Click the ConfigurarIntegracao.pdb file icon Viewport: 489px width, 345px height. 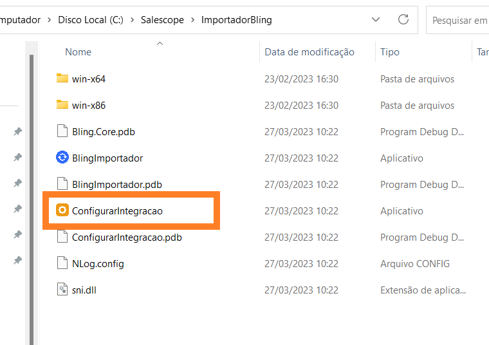(62, 236)
